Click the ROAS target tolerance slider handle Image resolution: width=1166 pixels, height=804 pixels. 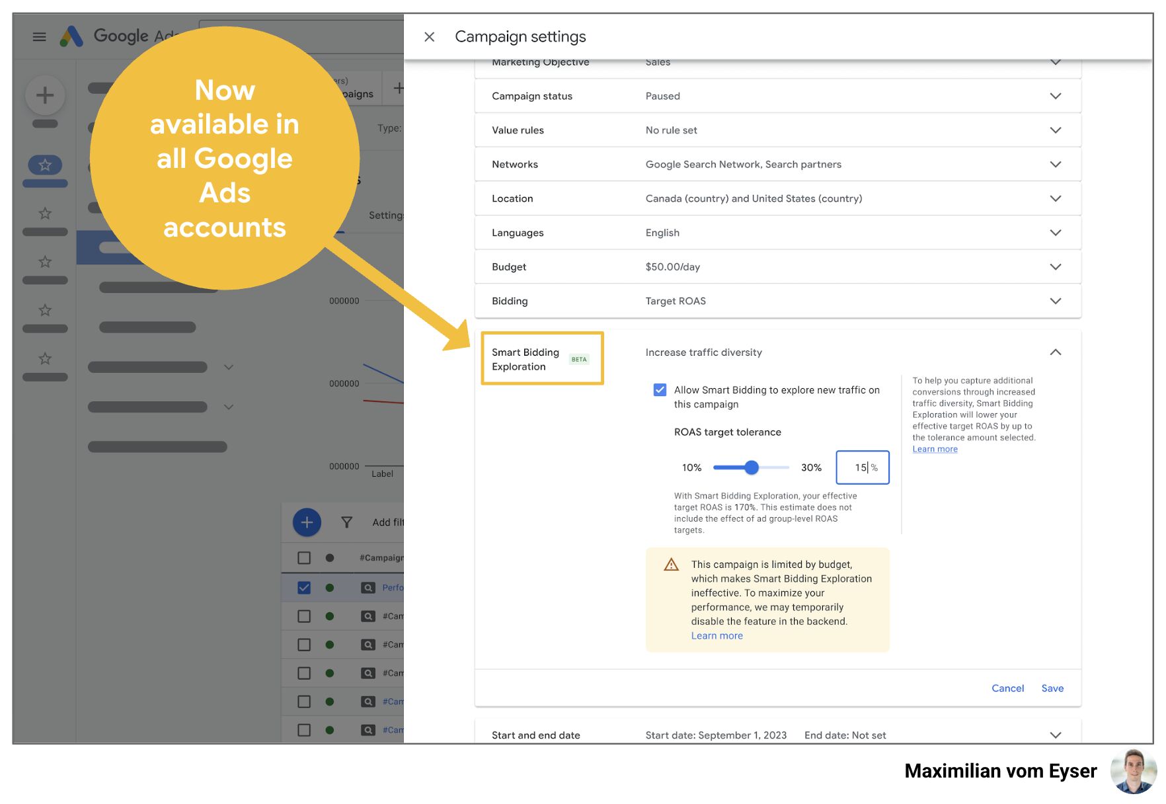(751, 467)
